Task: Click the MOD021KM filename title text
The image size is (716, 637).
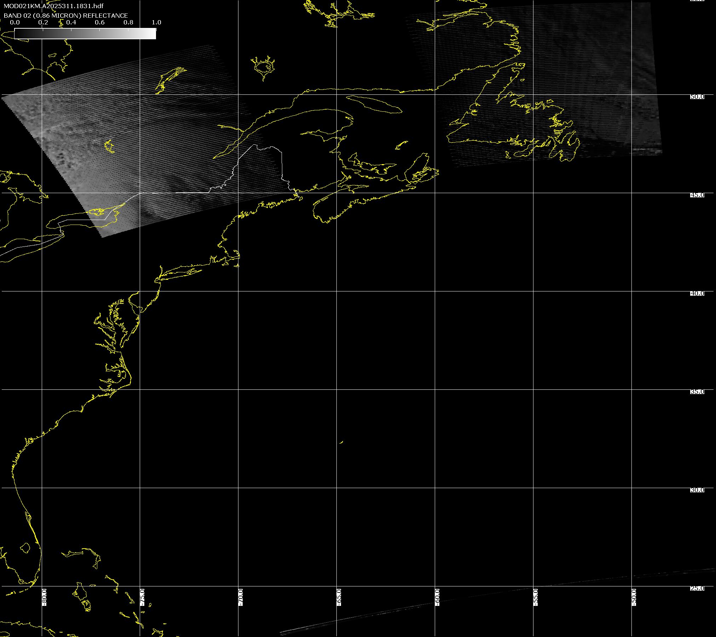Action: 53,6
